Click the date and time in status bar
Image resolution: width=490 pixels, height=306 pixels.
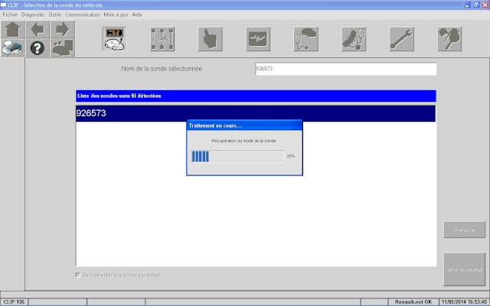pos(464,302)
